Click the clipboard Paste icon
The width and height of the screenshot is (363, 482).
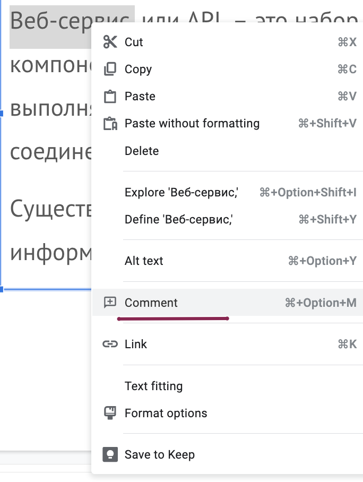(110, 96)
